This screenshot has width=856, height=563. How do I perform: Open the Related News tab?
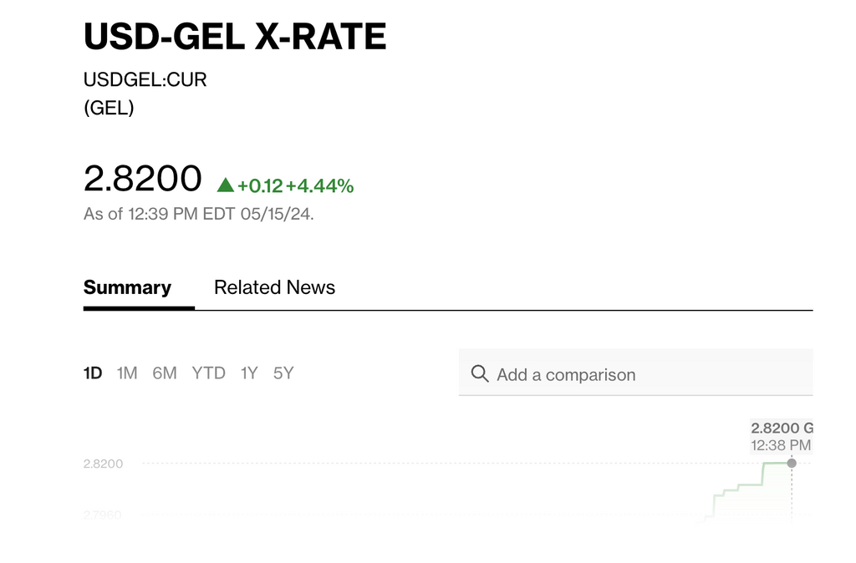274,287
